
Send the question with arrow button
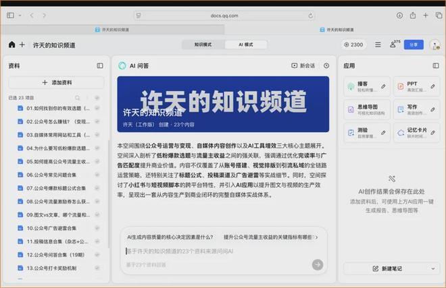tap(318, 264)
